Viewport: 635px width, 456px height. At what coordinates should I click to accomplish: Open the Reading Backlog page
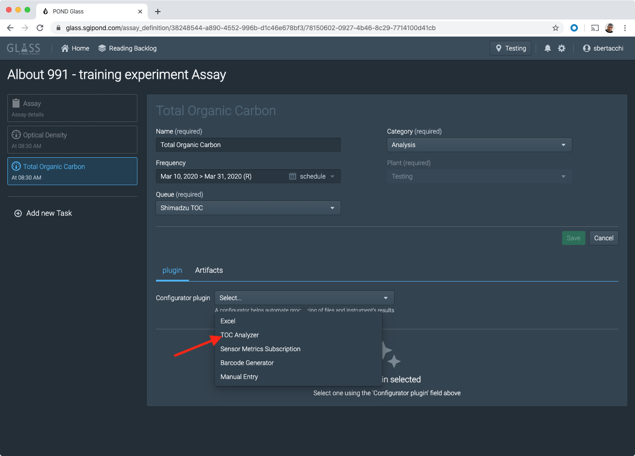tap(128, 48)
